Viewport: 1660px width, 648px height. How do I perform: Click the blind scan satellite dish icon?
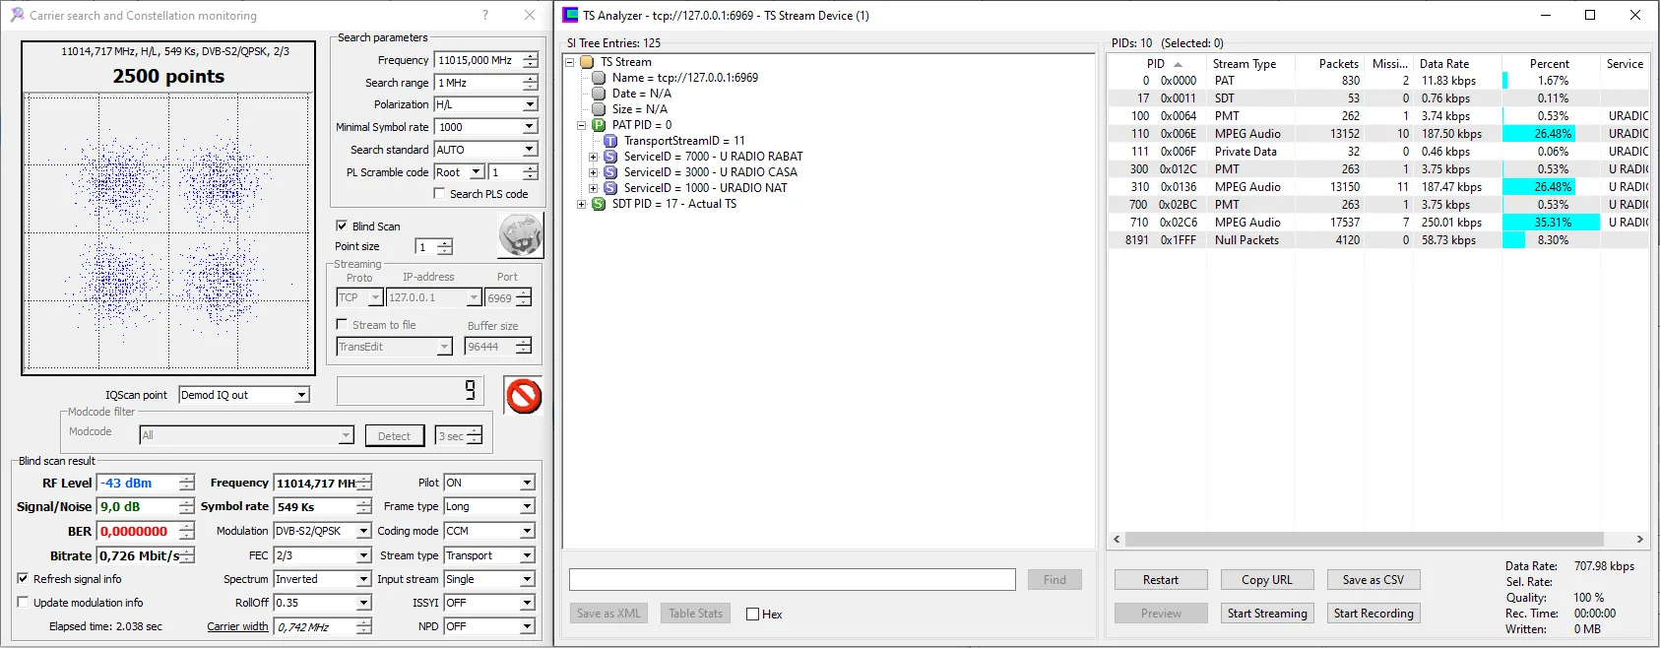pos(520,236)
